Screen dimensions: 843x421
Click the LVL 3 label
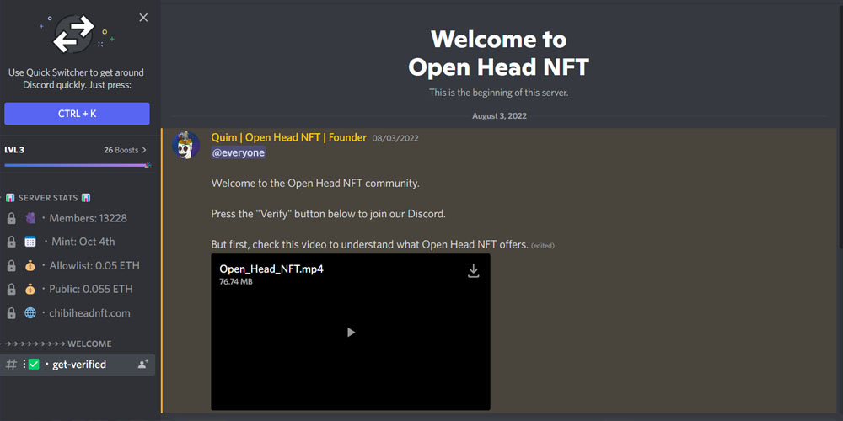coord(14,150)
